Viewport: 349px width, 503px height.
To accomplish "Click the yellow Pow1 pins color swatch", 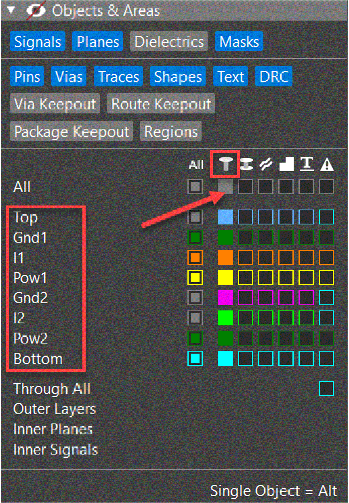I will tap(225, 278).
